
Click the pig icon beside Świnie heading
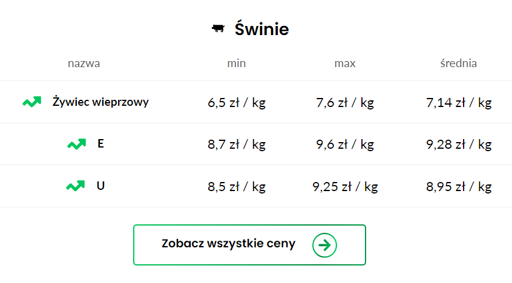218,29
